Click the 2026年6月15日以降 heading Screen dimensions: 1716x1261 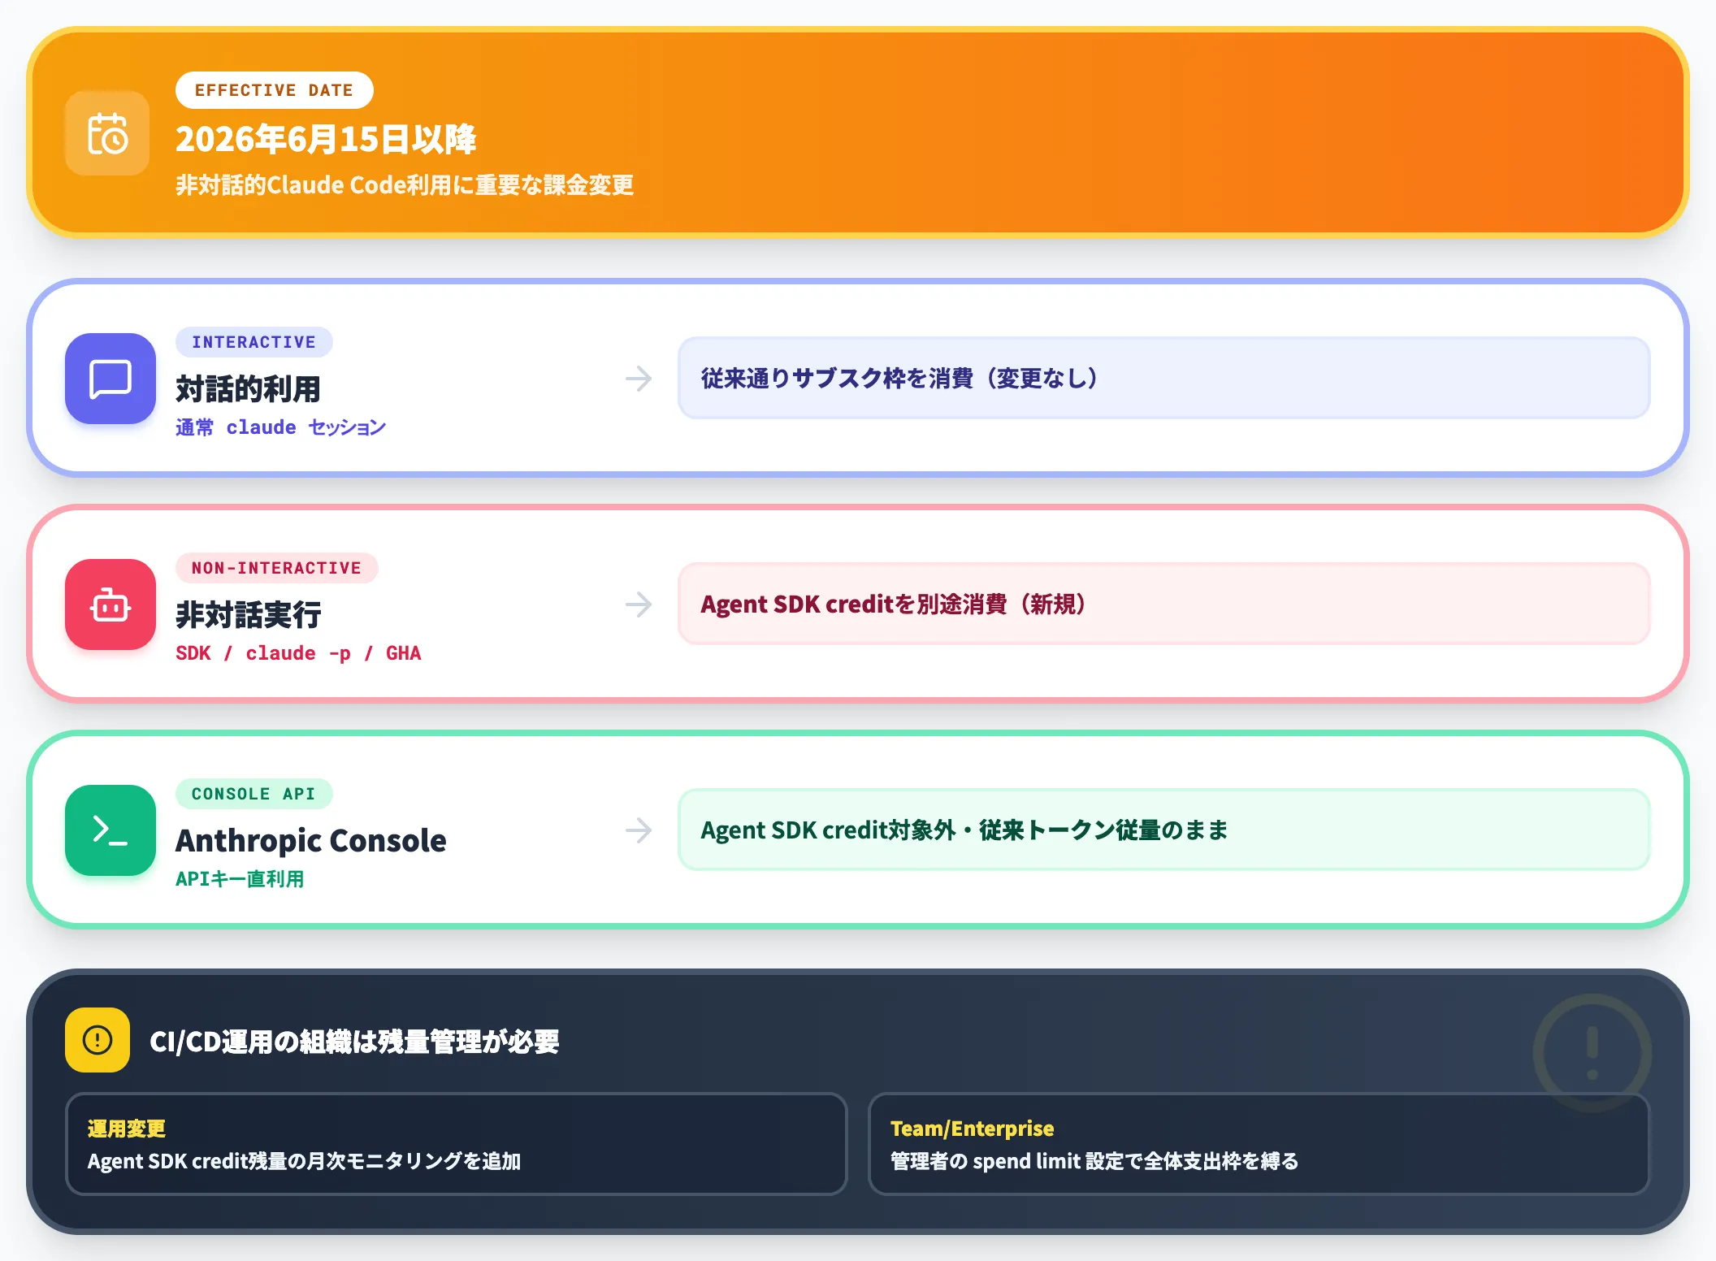(x=326, y=139)
